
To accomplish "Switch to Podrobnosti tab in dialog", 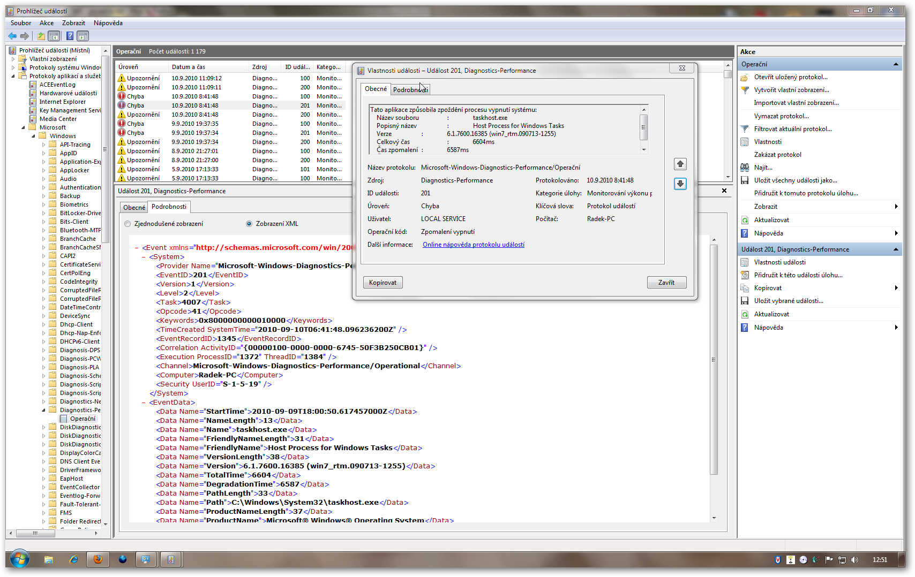I will (x=410, y=89).
